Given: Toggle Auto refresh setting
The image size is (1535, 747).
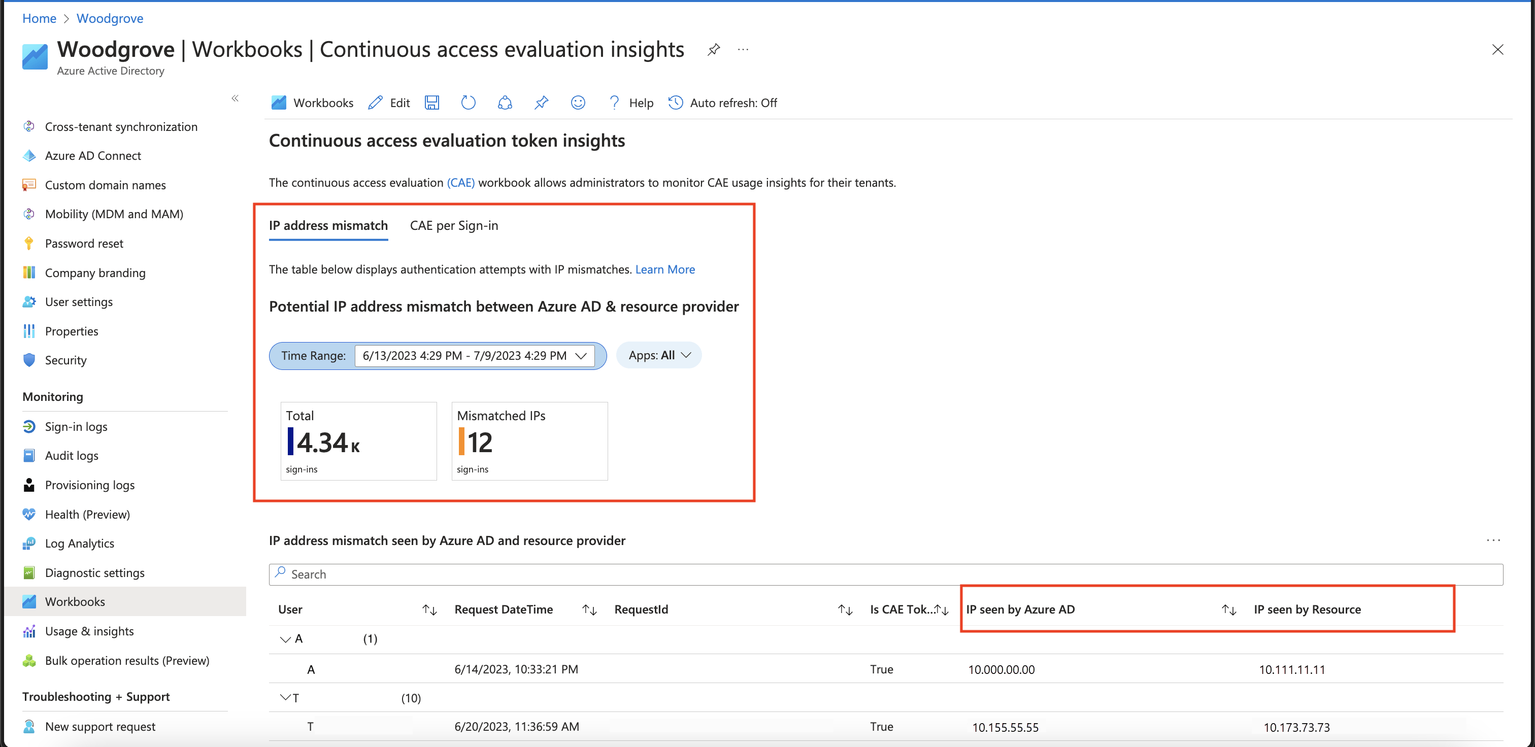Looking at the screenshot, I should click(x=722, y=103).
